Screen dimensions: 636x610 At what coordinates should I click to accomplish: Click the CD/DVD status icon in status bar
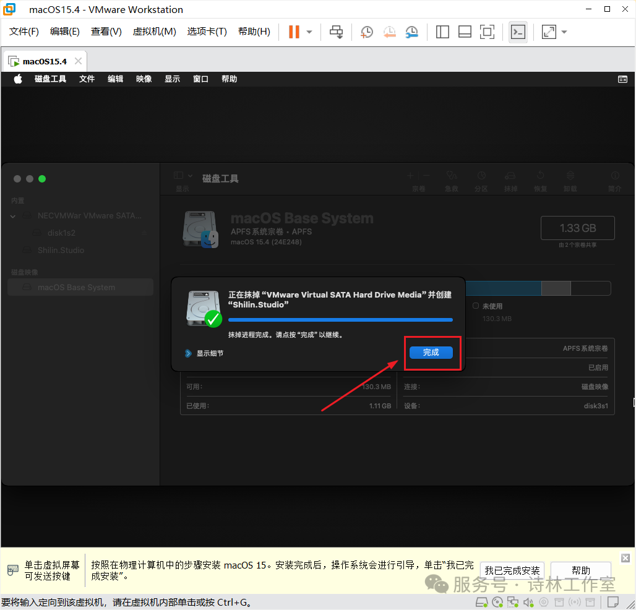tap(497, 603)
